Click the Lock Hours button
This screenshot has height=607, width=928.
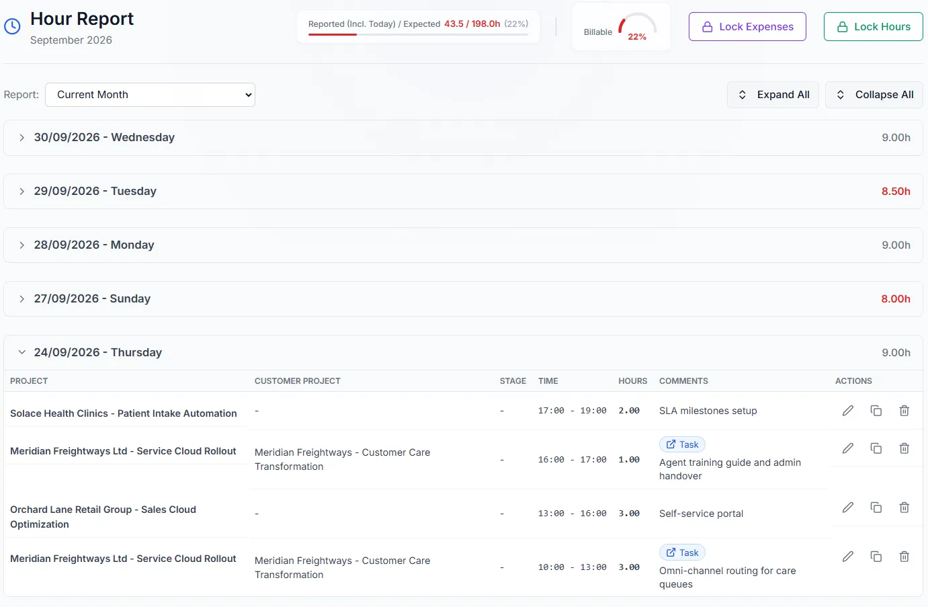pyautogui.click(x=874, y=27)
